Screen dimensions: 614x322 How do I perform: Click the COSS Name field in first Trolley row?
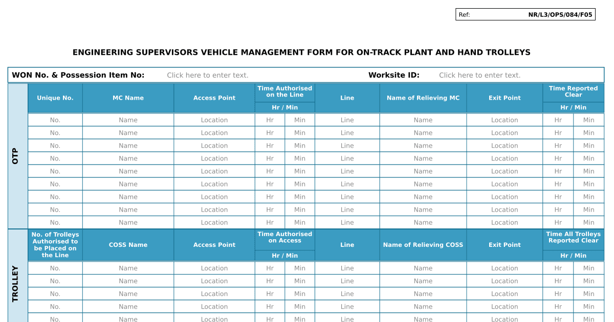128,268
